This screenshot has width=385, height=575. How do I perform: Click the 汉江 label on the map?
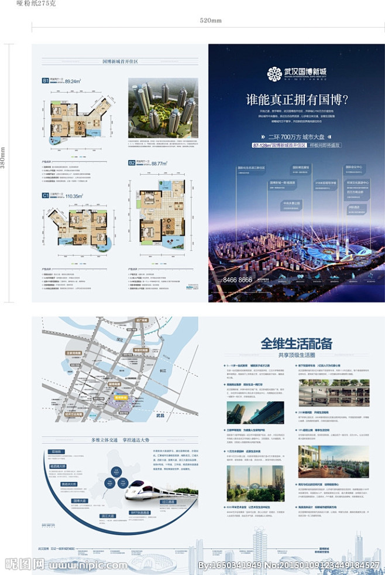(120, 339)
